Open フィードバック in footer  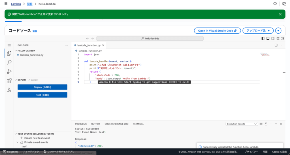31,152
